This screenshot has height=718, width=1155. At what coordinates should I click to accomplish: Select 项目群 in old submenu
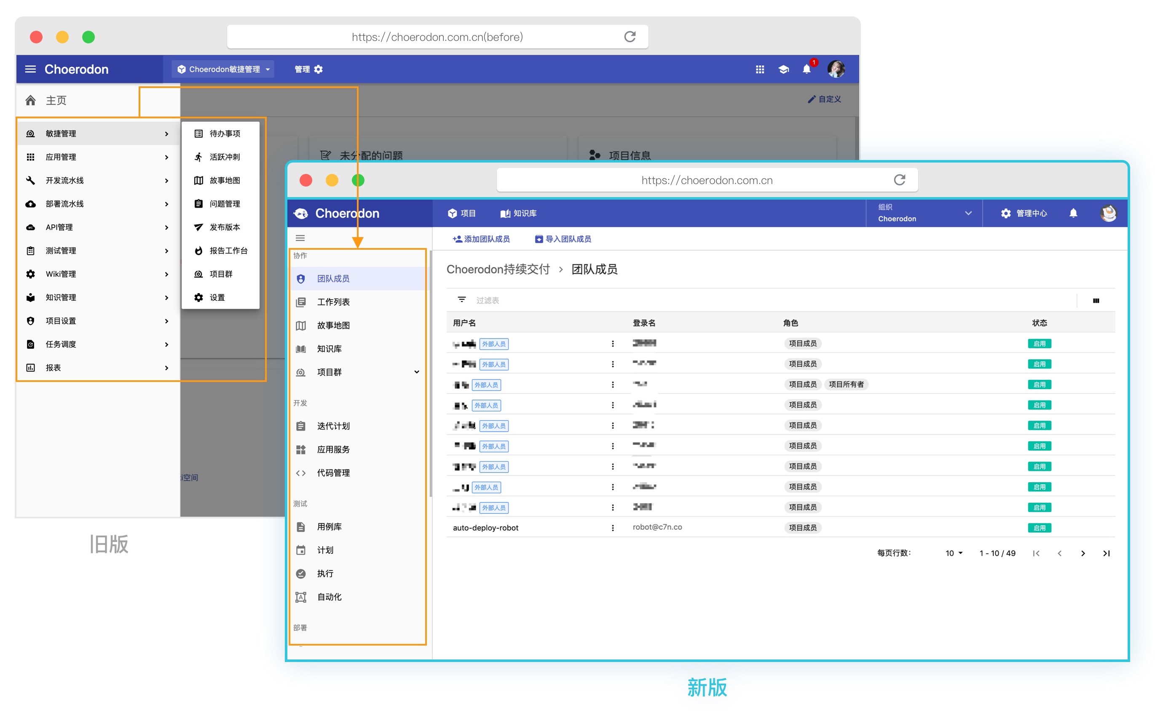point(220,274)
